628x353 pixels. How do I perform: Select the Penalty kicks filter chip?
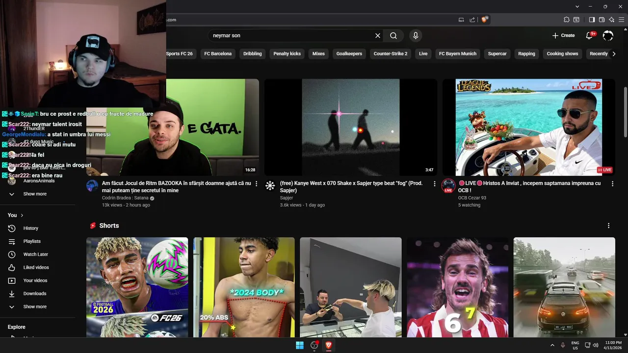287,54
